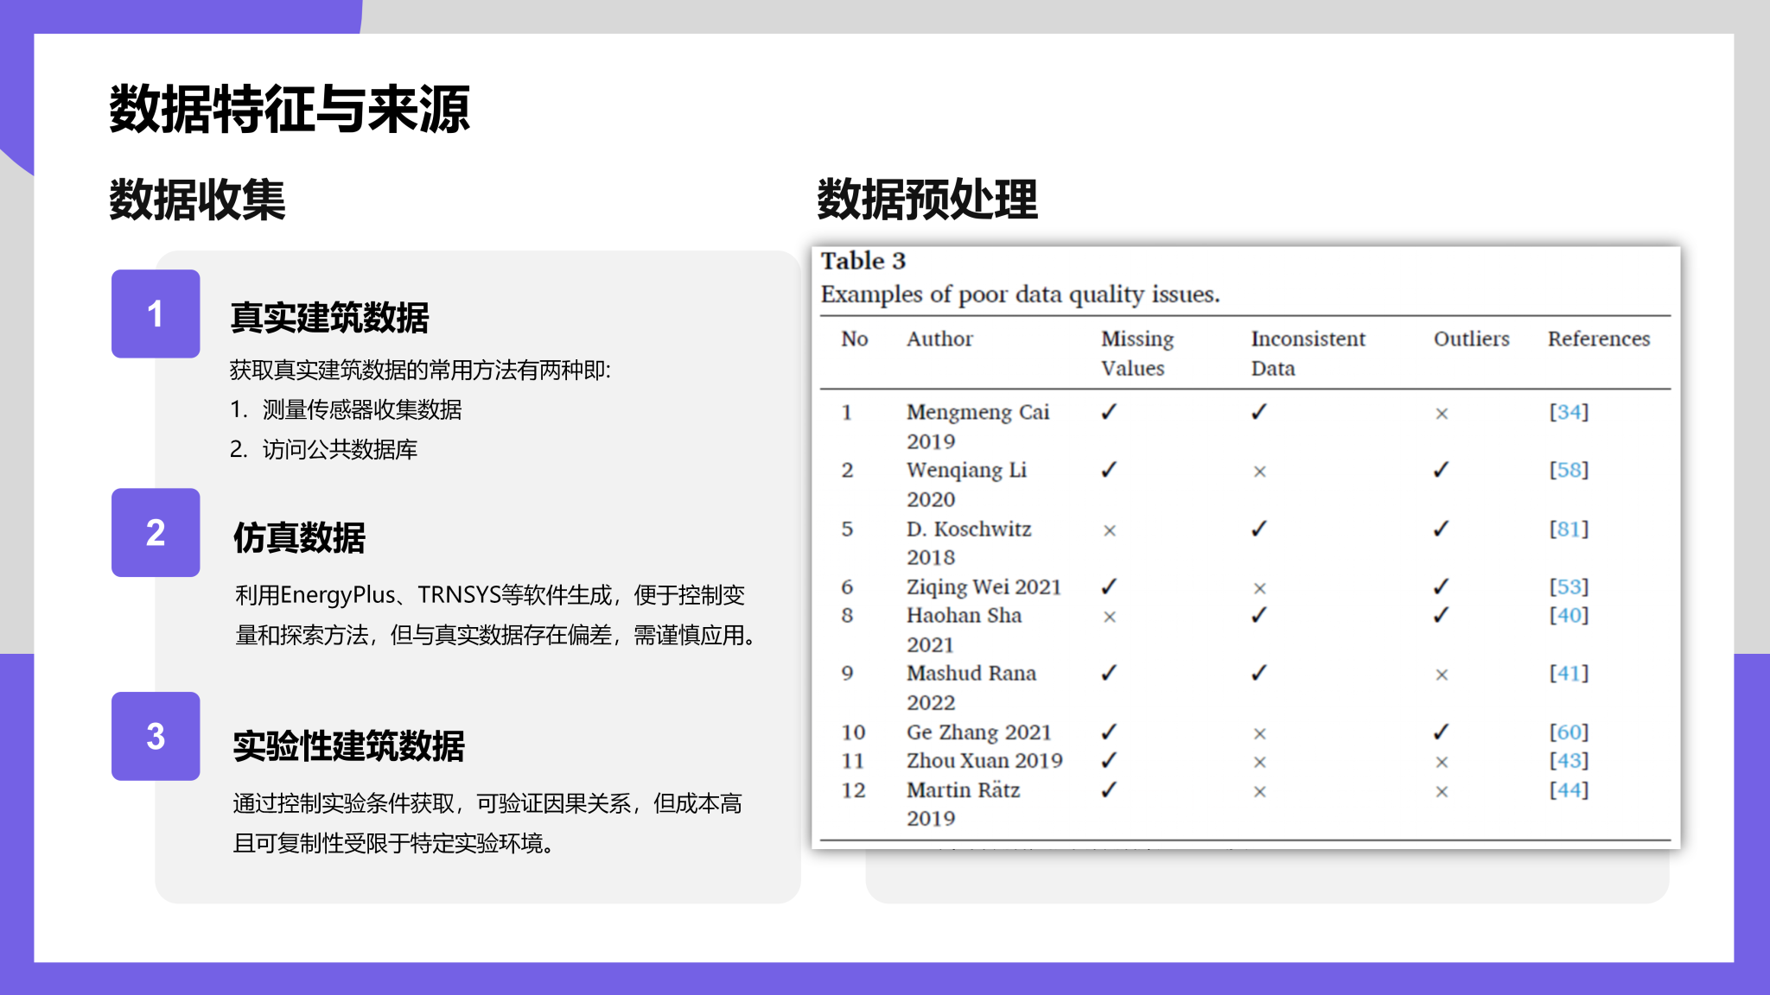
Task: Click the Outliers column header
Action: pos(1471,339)
